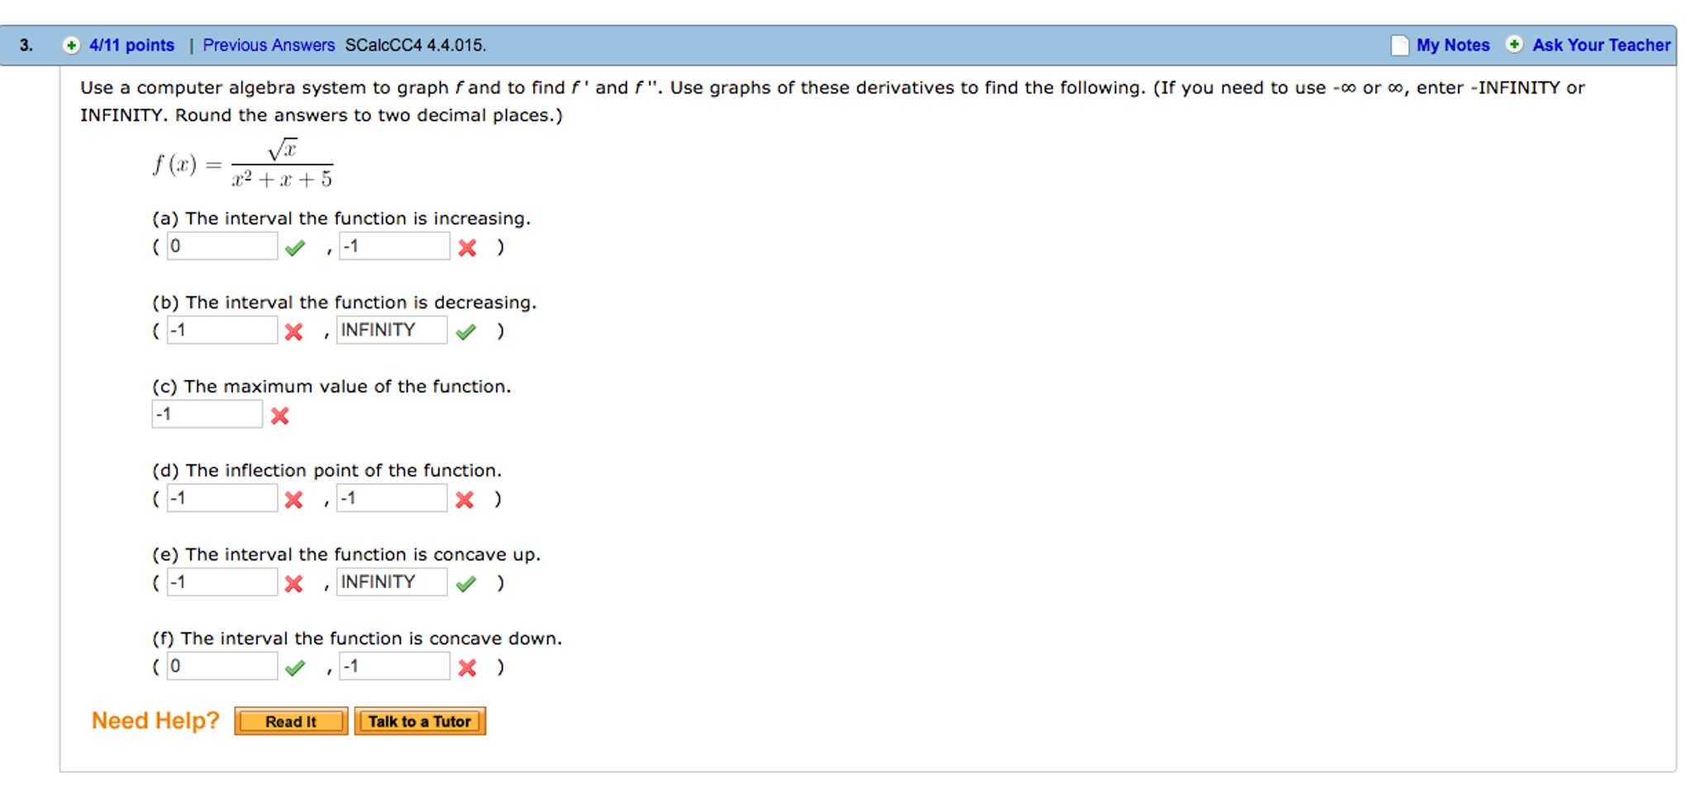The width and height of the screenshot is (1691, 807).
Task: Click the My Notes notepad icon
Action: point(1399,45)
